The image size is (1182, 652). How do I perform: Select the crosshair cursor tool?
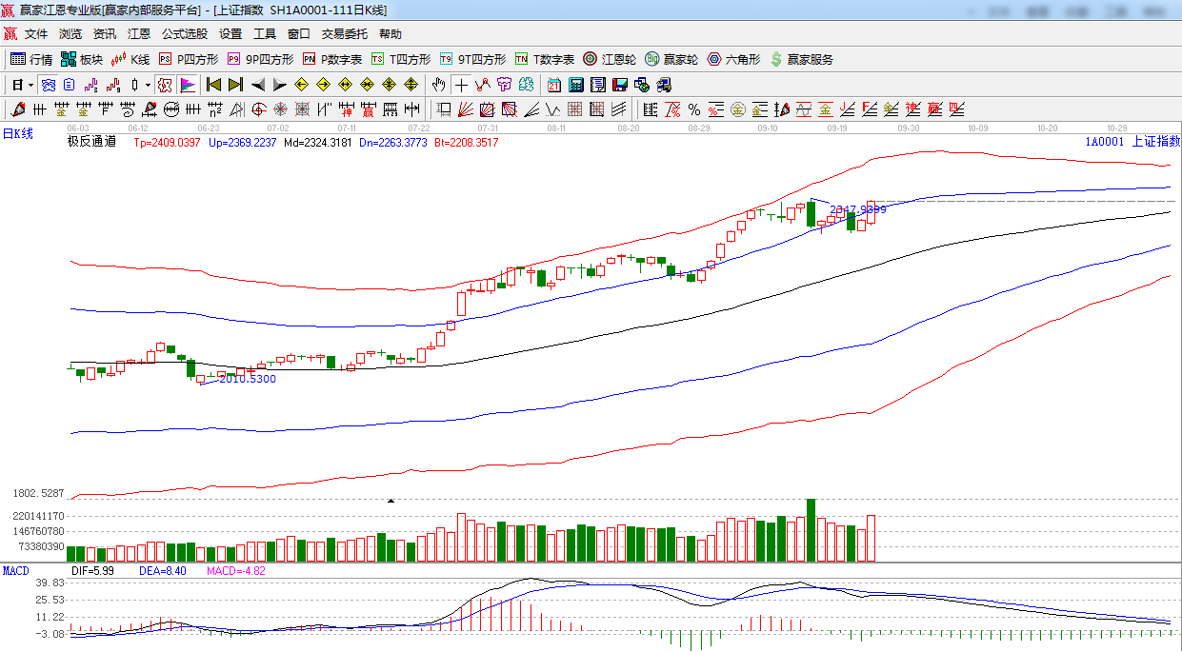461,85
